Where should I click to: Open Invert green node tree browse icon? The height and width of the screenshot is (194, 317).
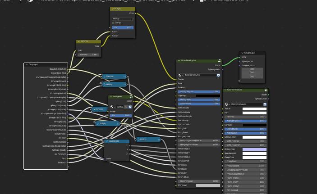coord(113,107)
